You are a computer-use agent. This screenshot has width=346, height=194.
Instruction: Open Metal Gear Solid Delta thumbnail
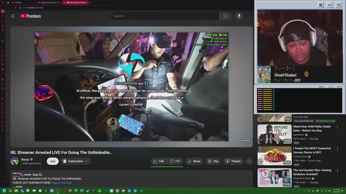point(274,134)
